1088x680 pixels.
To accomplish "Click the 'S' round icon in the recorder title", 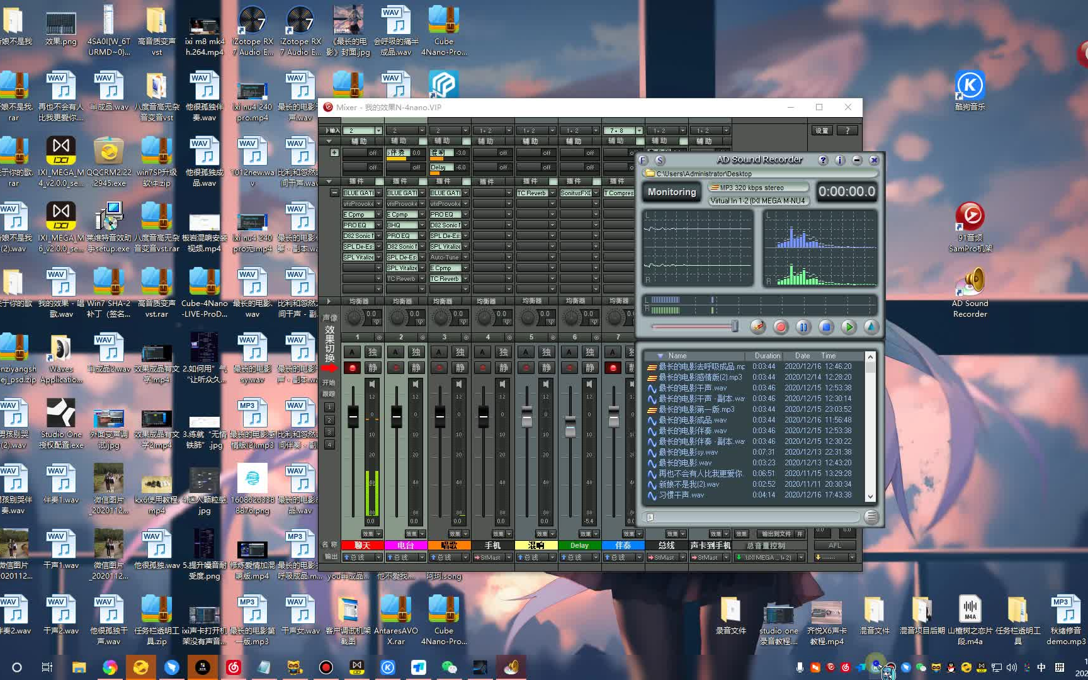I will 660,160.
